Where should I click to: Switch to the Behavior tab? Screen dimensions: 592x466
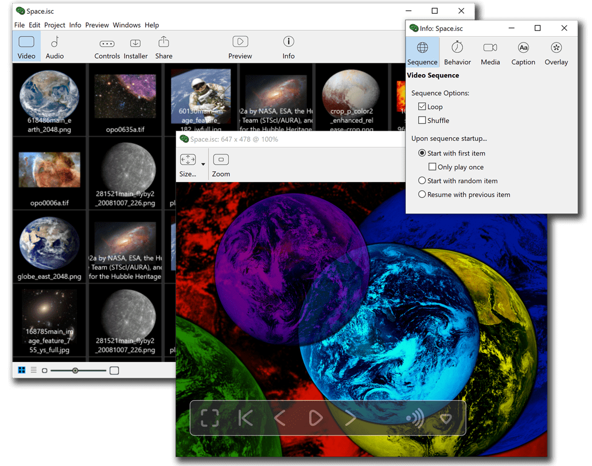click(x=457, y=53)
